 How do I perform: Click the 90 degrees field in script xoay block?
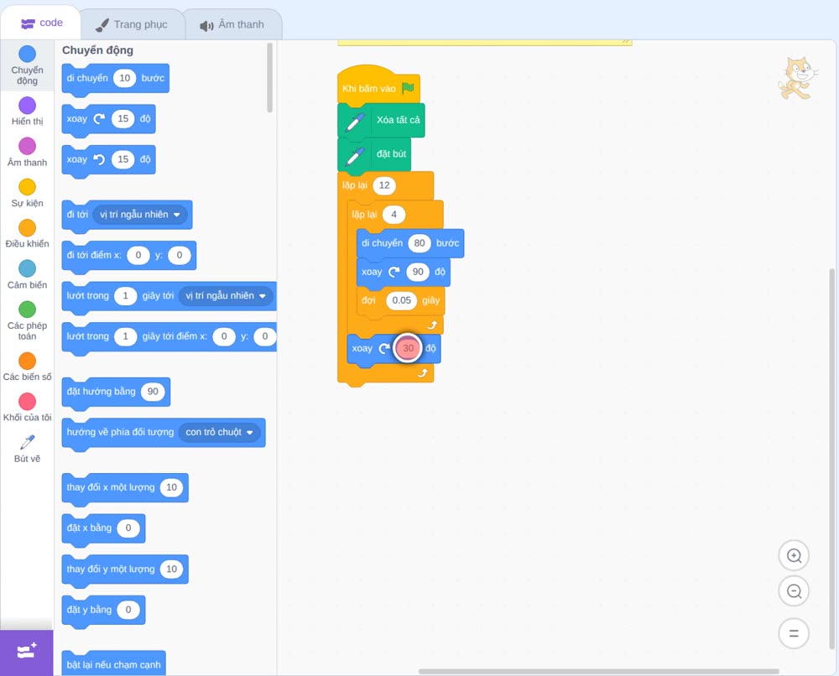(x=418, y=272)
